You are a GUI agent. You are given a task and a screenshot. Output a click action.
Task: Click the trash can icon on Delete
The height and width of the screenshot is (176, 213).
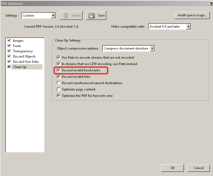point(65,15)
